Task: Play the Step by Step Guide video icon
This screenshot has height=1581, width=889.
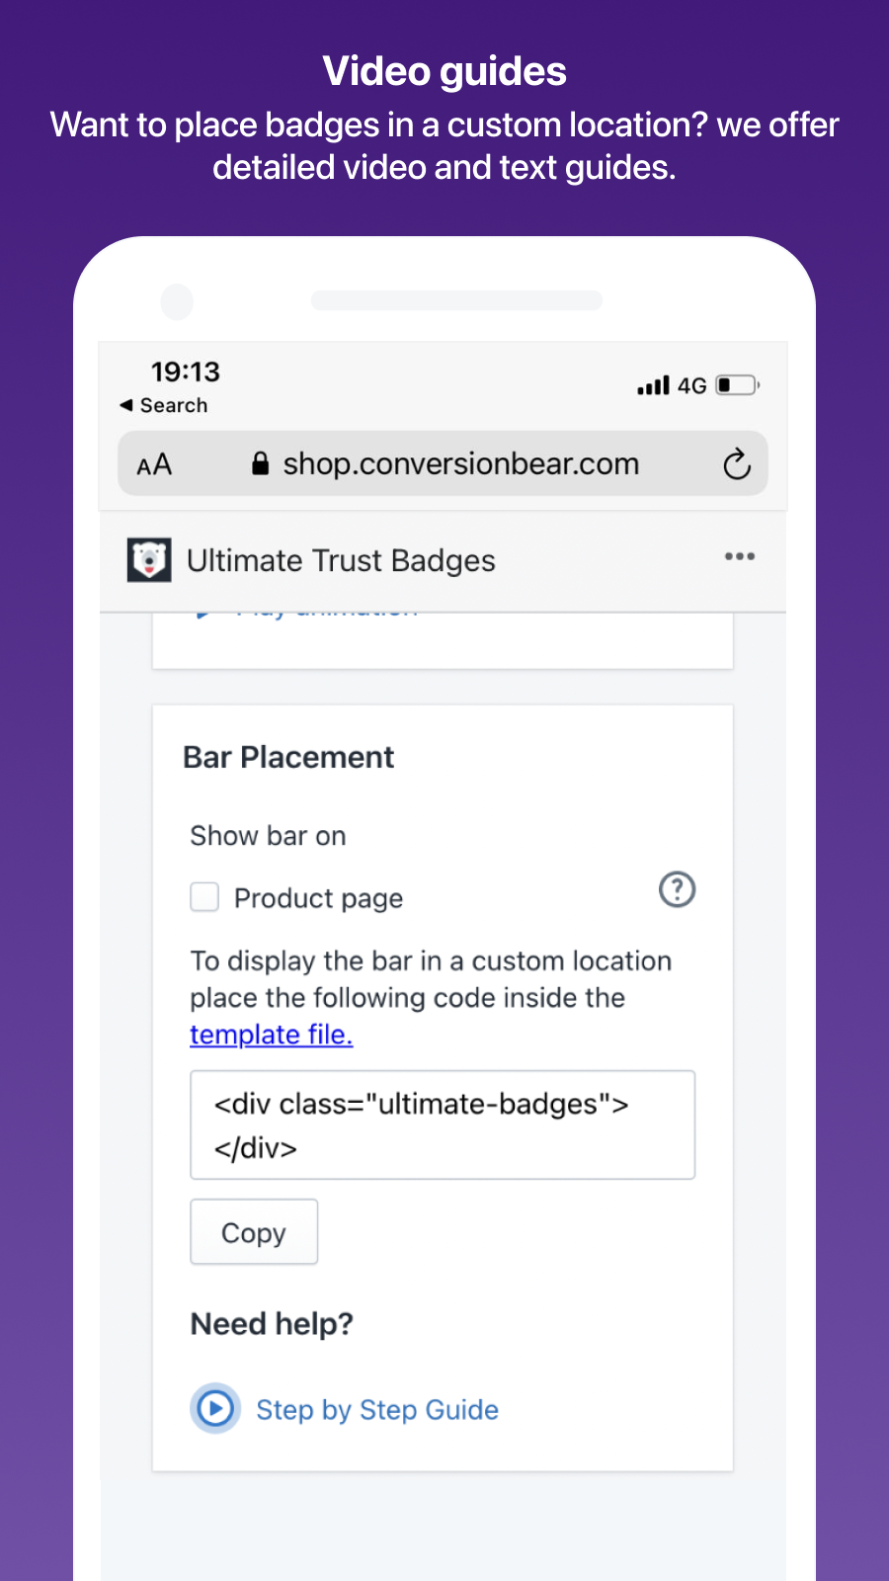Action: (x=215, y=1408)
